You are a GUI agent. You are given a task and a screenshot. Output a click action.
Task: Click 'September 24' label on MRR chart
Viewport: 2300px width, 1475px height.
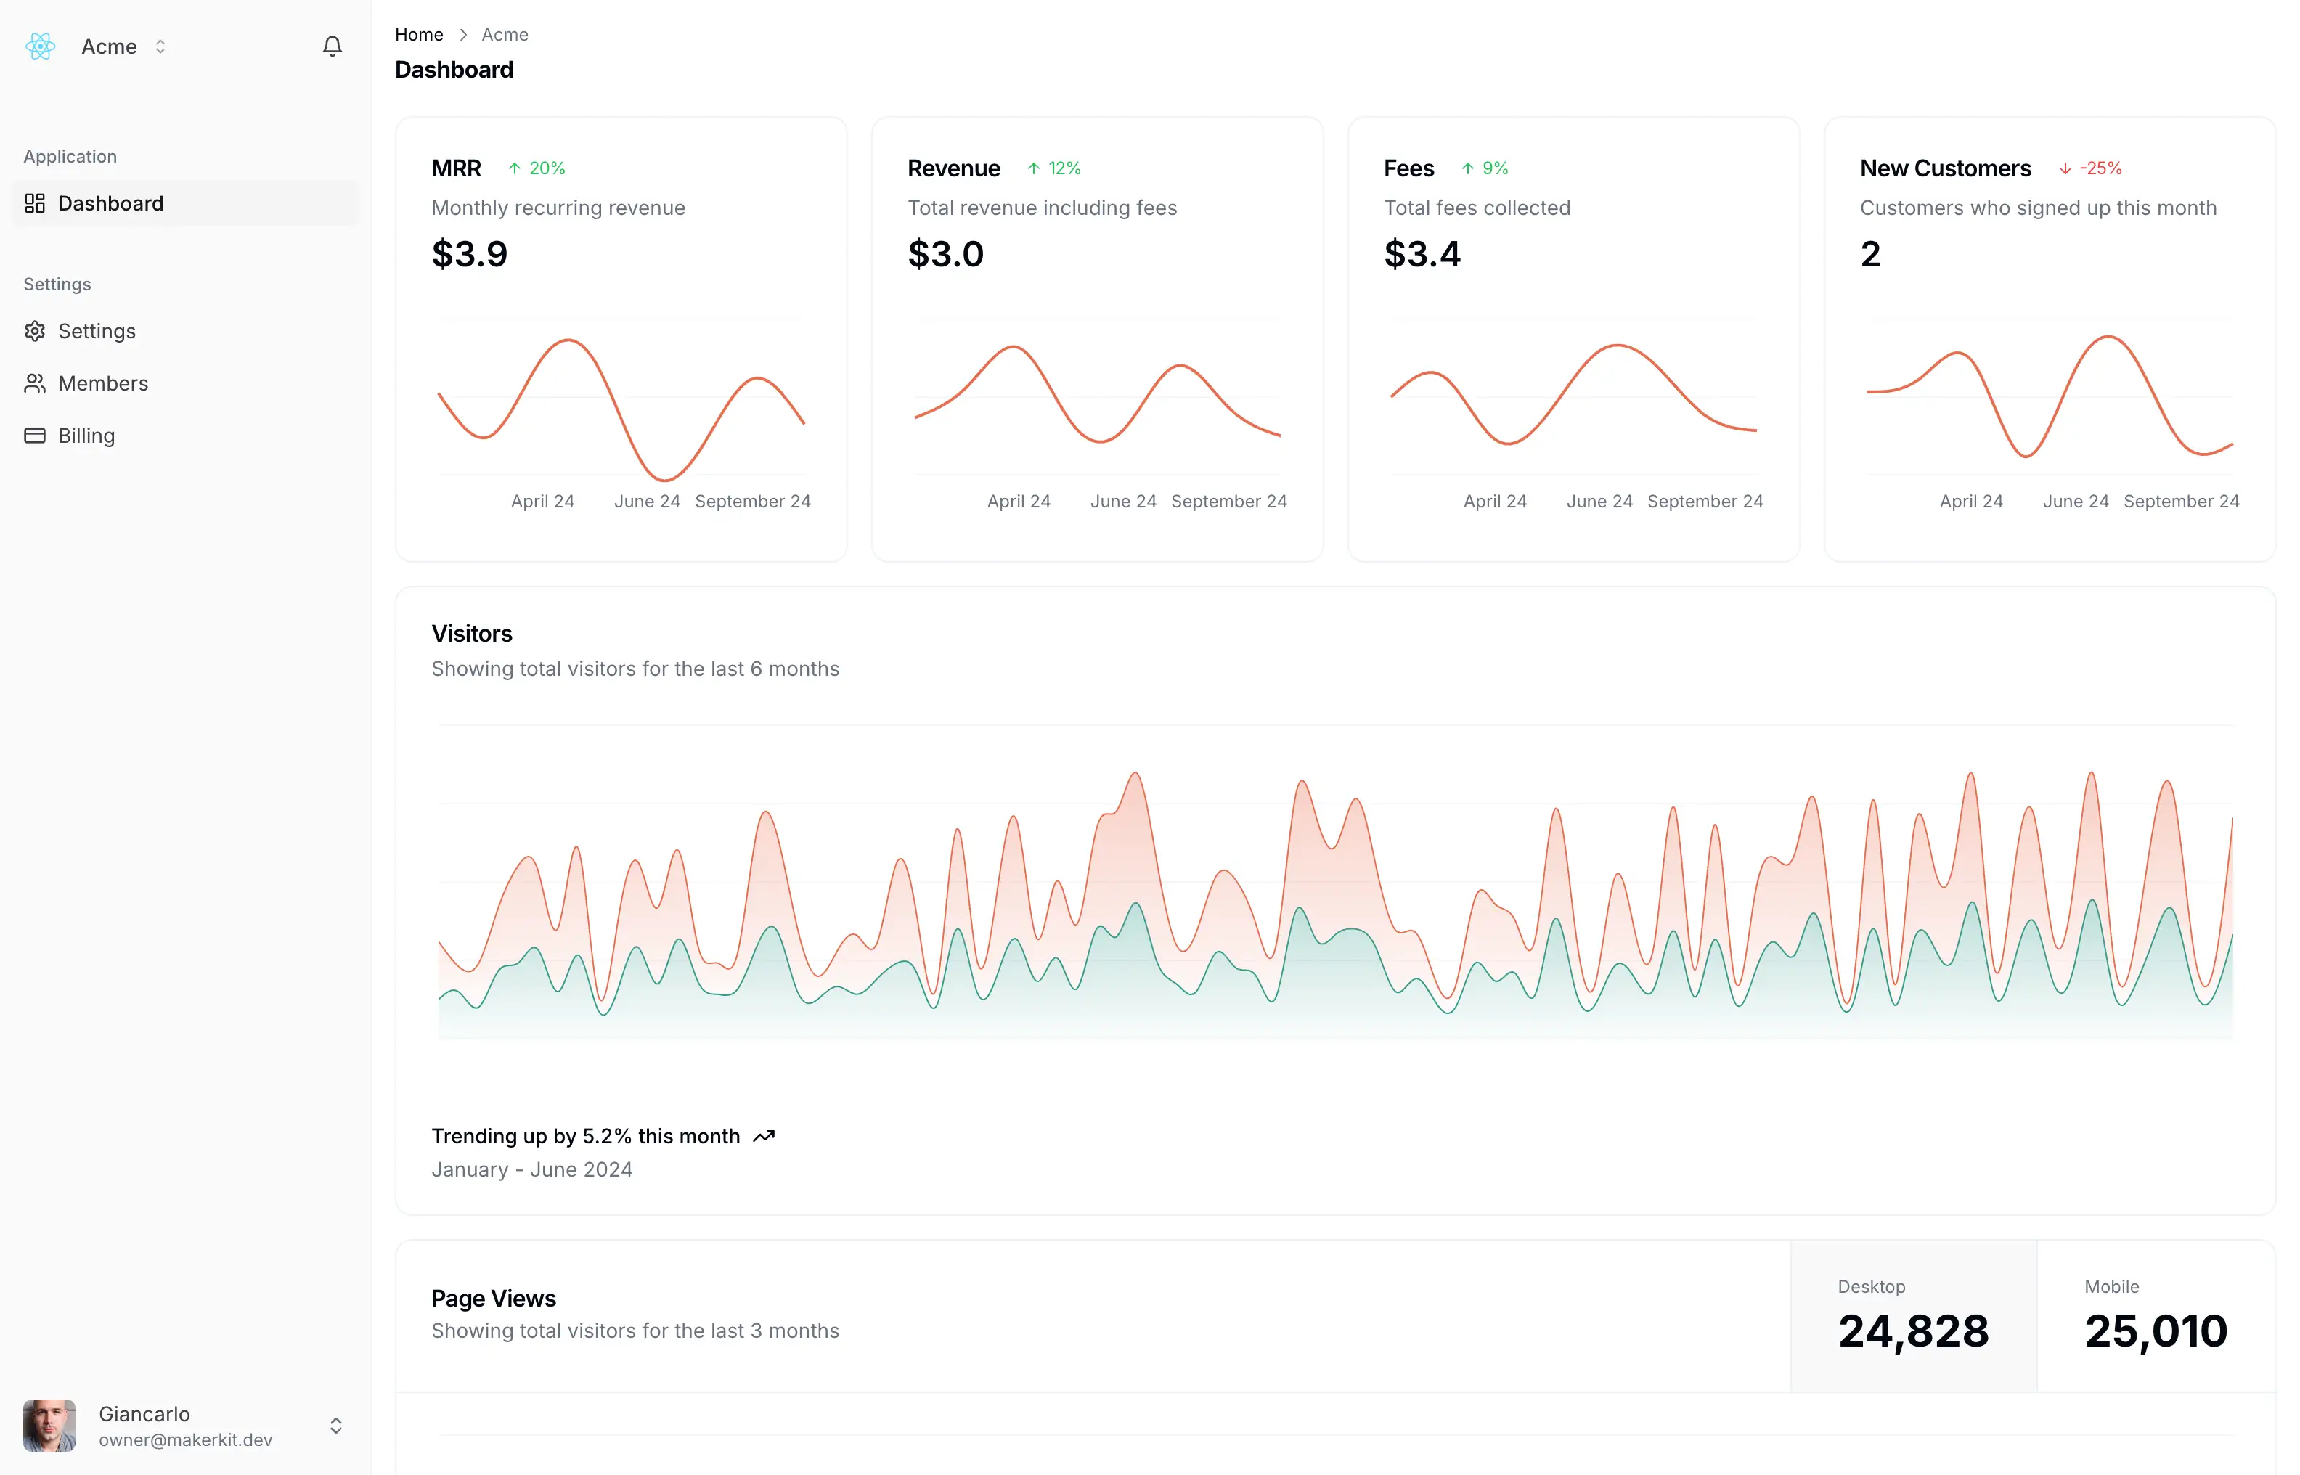[753, 501]
